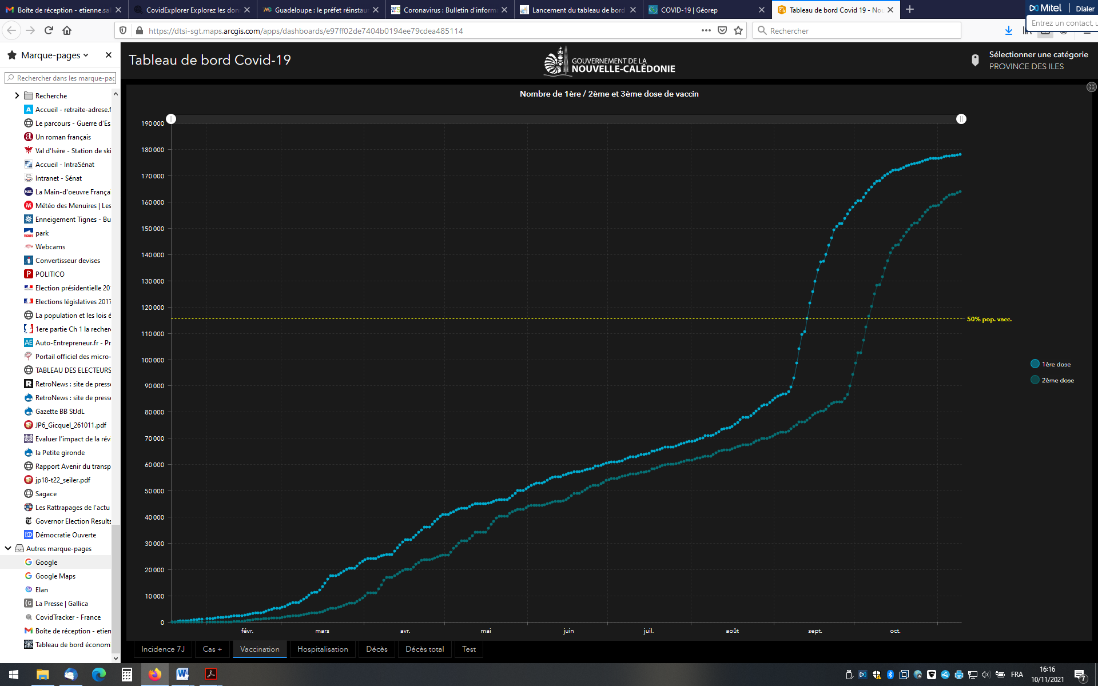Open the CovidTracker - France bookmark
This screenshot has height=686, width=1098.
point(67,617)
